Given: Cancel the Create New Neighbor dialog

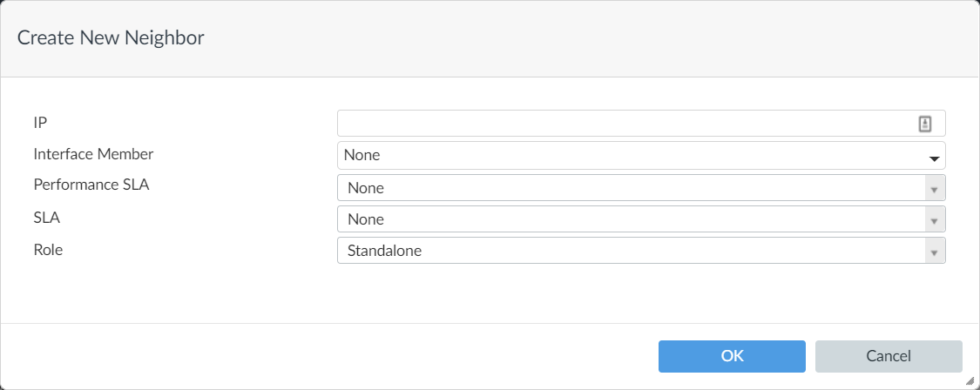Looking at the screenshot, I should [x=889, y=356].
